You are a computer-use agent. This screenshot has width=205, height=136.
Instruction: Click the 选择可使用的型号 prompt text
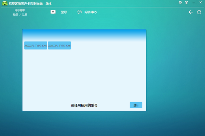click(x=84, y=105)
